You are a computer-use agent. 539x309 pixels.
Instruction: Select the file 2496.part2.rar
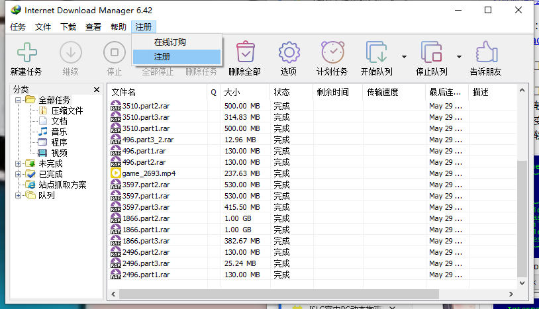point(146,252)
